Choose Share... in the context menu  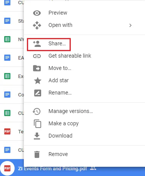coord(85,44)
